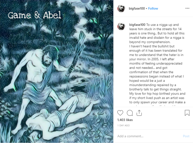Open bigfase100 profile picture in the header

(121, 8)
